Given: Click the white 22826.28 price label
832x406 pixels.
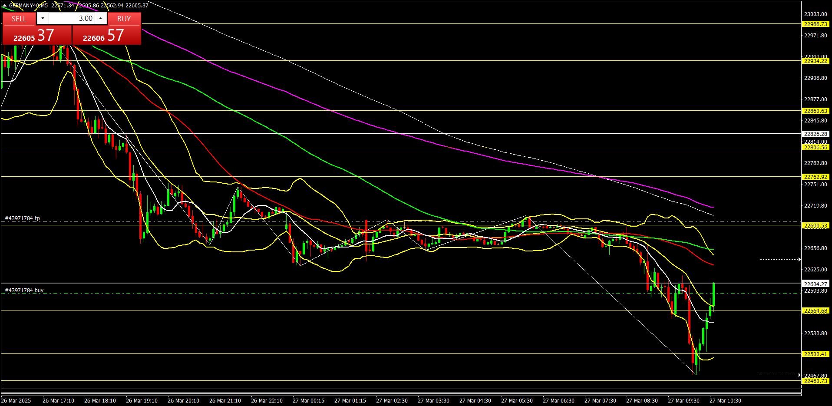Looking at the screenshot, I should pos(815,134).
